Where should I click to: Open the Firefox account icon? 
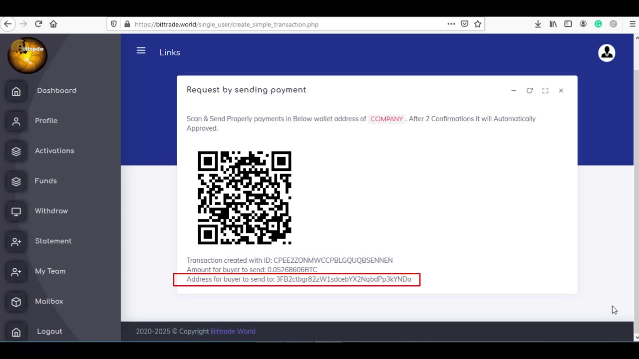[x=583, y=24]
